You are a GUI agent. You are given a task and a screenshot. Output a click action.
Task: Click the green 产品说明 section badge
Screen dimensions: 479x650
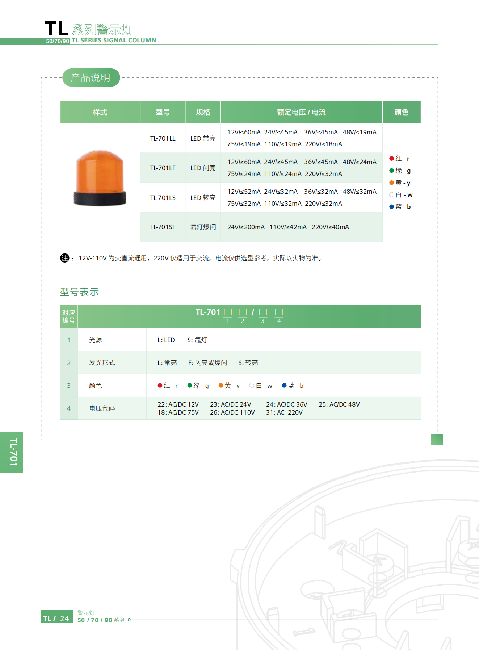click(91, 77)
